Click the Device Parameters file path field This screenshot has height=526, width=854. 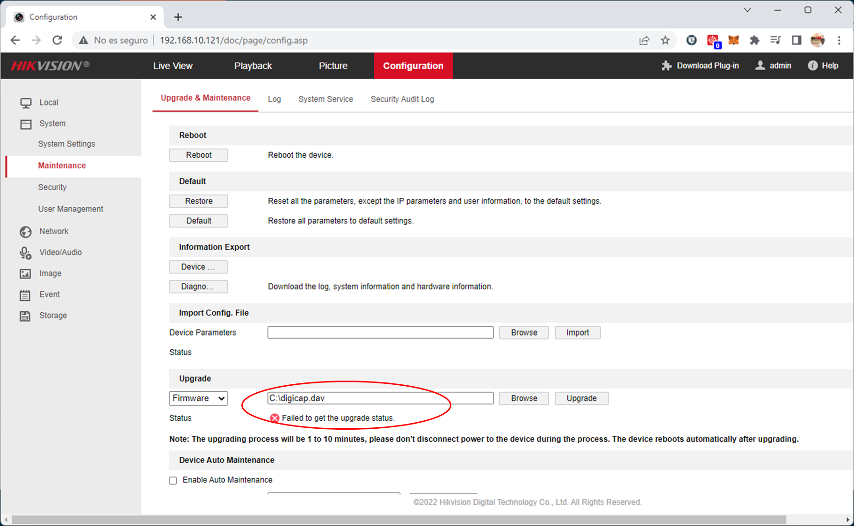(380, 332)
